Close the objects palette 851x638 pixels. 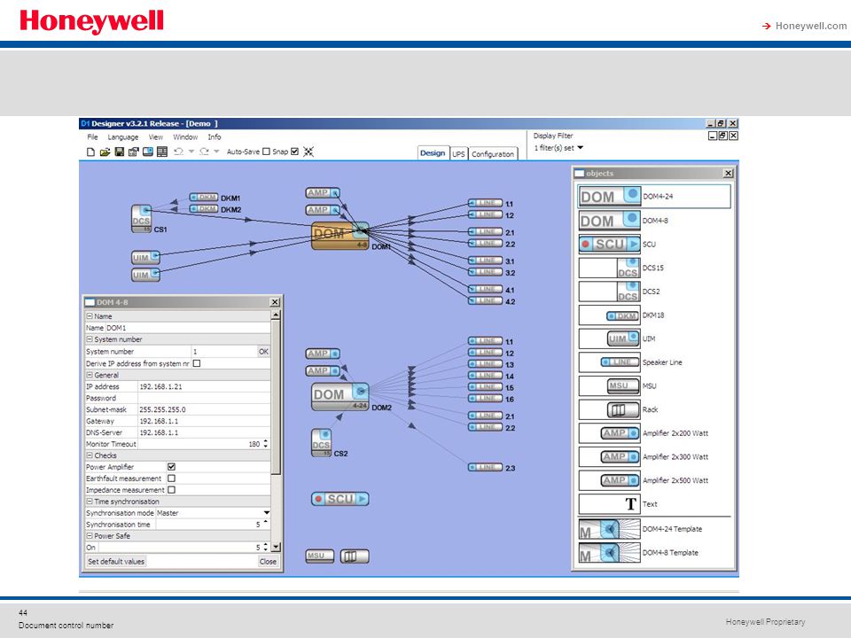[x=728, y=173]
